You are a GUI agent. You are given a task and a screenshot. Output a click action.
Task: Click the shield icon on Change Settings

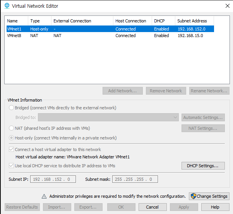tap(193, 196)
